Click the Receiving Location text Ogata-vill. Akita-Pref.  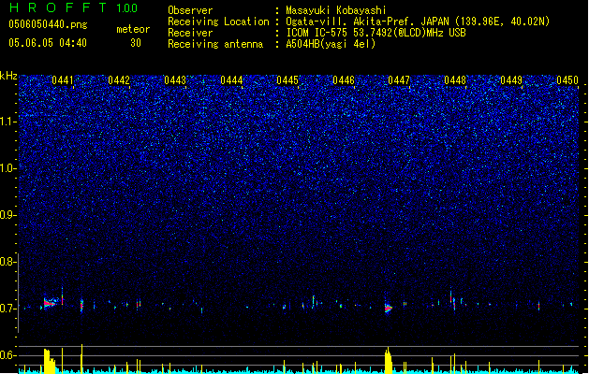(x=350, y=22)
